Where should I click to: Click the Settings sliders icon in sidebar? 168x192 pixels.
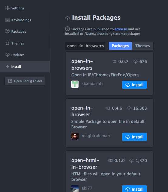(7, 8)
